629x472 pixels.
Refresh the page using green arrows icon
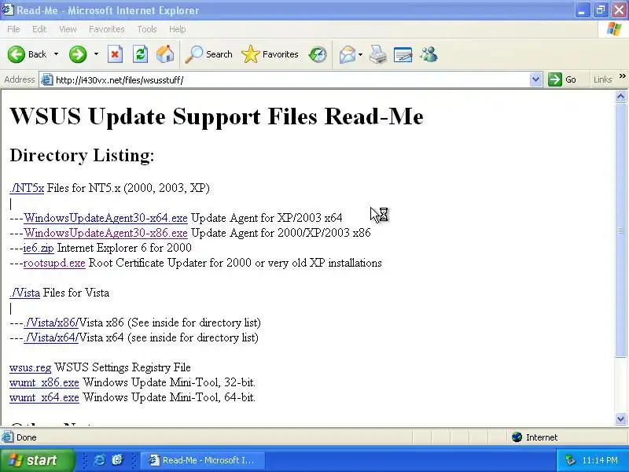pos(140,54)
